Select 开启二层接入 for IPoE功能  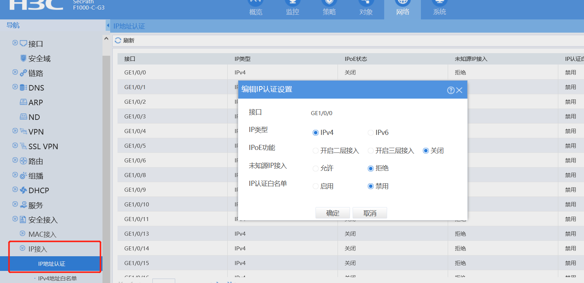pyautogui.click(x=316, y=151)
